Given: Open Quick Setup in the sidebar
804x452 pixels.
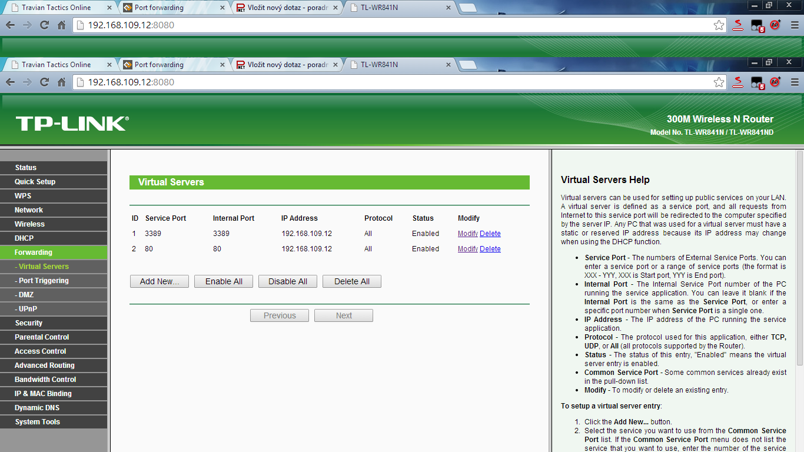Looking at the screenshot, I should pyautogui.click(x=54, y=182).
